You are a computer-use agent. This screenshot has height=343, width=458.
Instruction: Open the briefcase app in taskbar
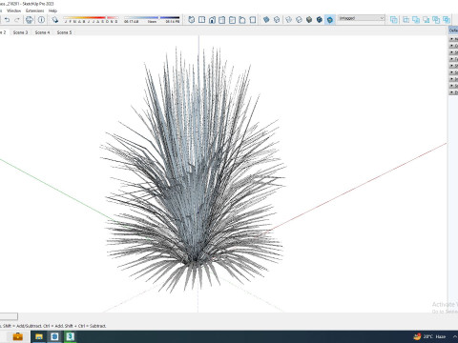[x=18, y=336]
